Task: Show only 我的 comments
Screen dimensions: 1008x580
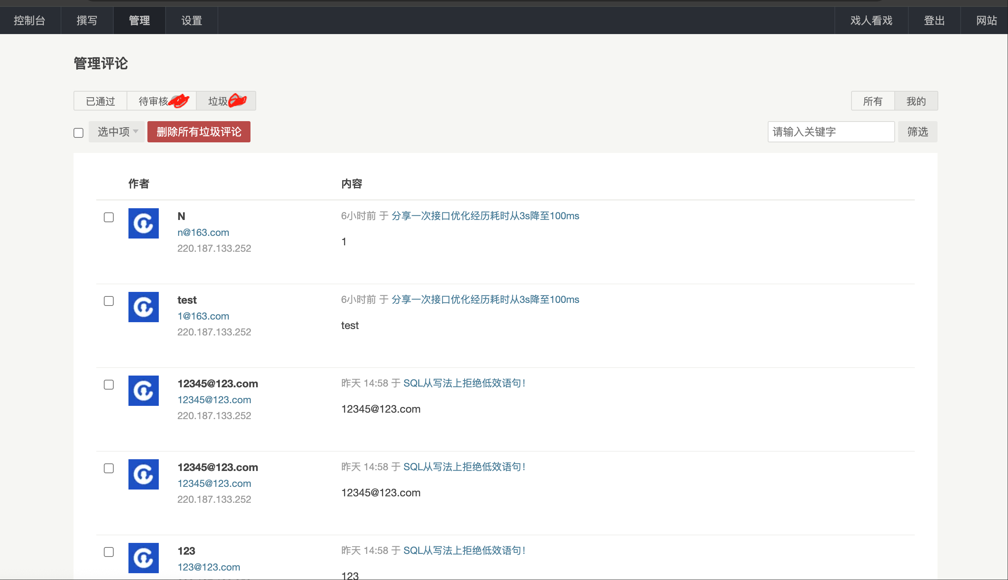Action: click(x=916, y=101)
